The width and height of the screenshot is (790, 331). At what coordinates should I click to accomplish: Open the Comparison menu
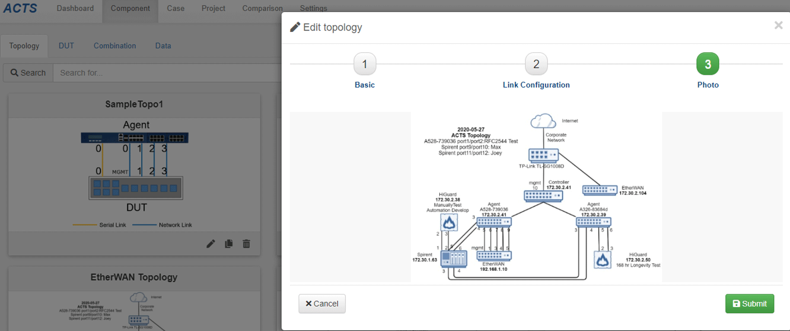tap(262, 9)
